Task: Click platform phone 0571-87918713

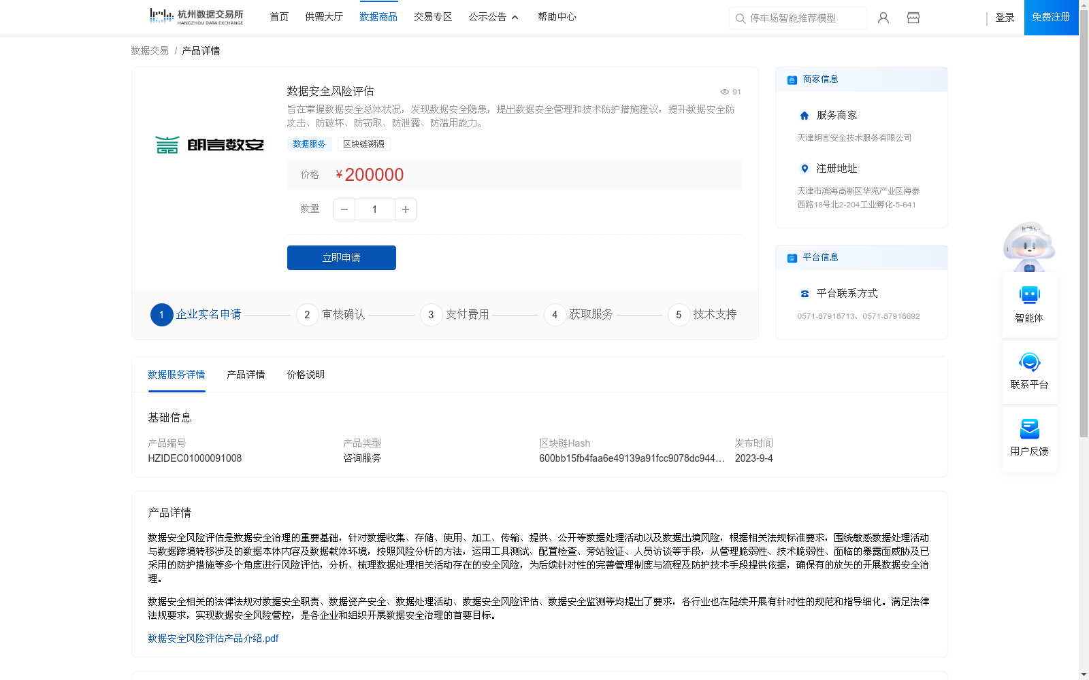Action: [826, 316]
